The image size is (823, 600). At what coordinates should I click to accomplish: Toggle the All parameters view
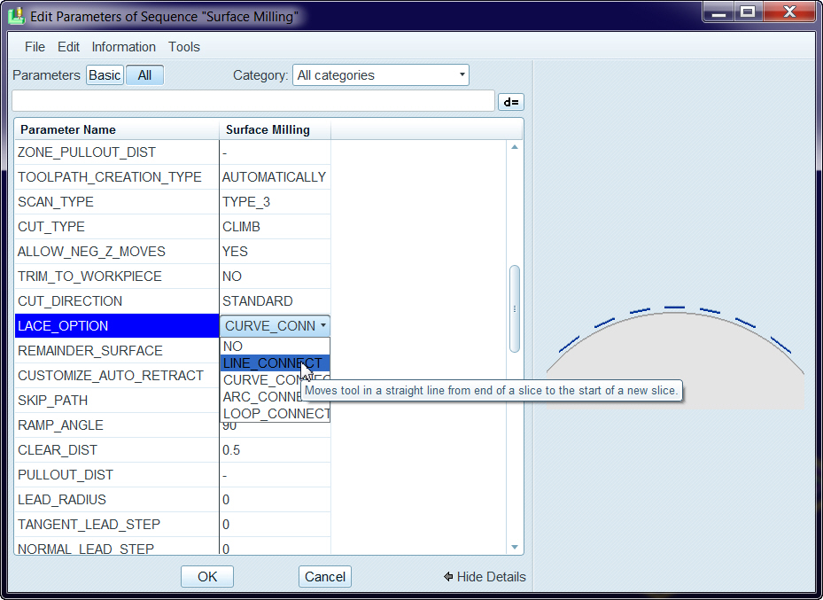[x=144, y=75]
